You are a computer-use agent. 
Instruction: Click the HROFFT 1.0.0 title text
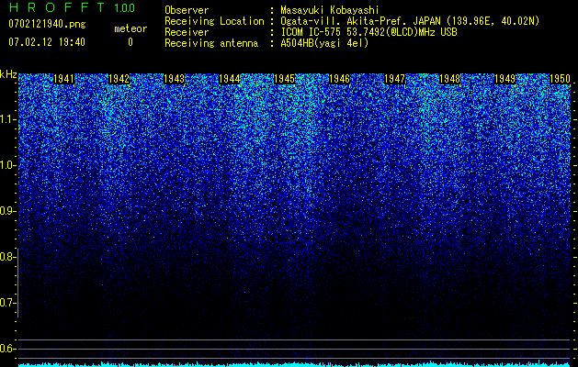pos(72,7)
